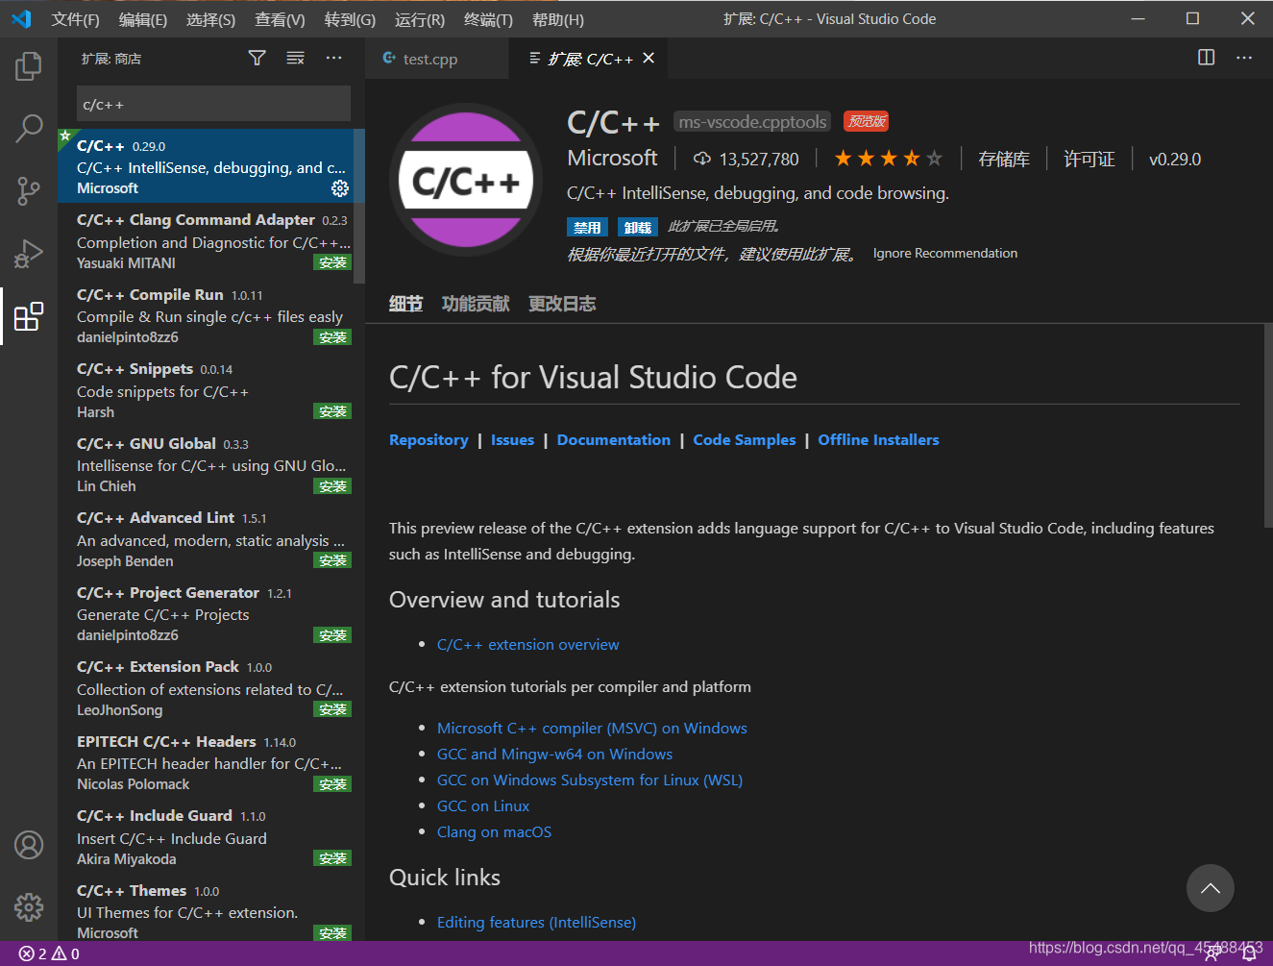Install C/C++ Snippets extension
The width and height of the screenshot is (1273, 966).
[x=332, y=411]
